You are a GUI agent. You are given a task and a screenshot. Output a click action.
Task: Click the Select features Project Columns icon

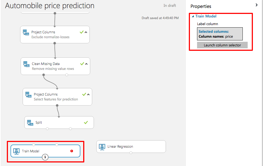(x=28, y=94)
